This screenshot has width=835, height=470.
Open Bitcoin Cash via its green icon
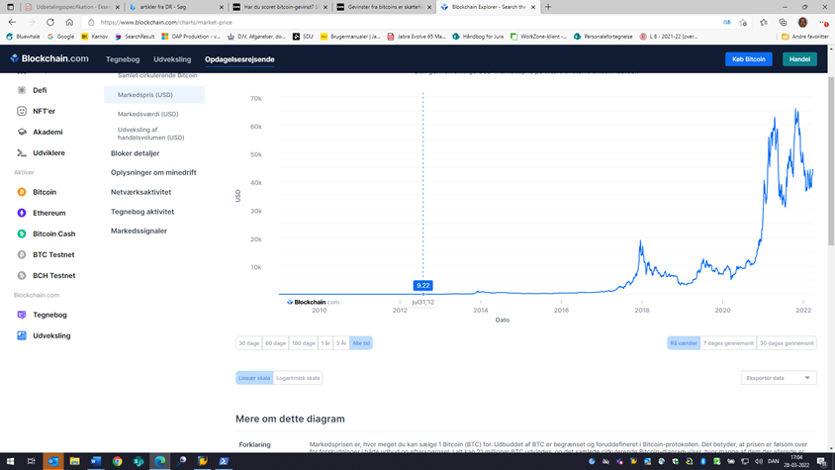[22, 234]
